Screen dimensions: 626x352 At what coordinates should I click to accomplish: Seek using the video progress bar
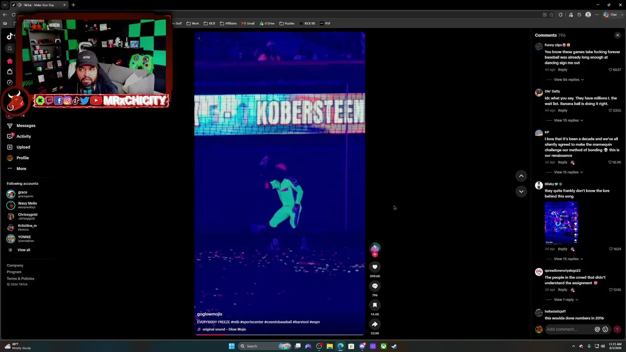[280, 335]
